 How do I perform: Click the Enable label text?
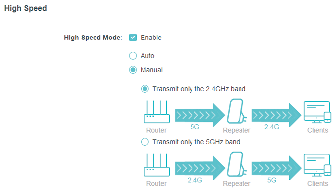pyautogui.click(x=151, y=38)
